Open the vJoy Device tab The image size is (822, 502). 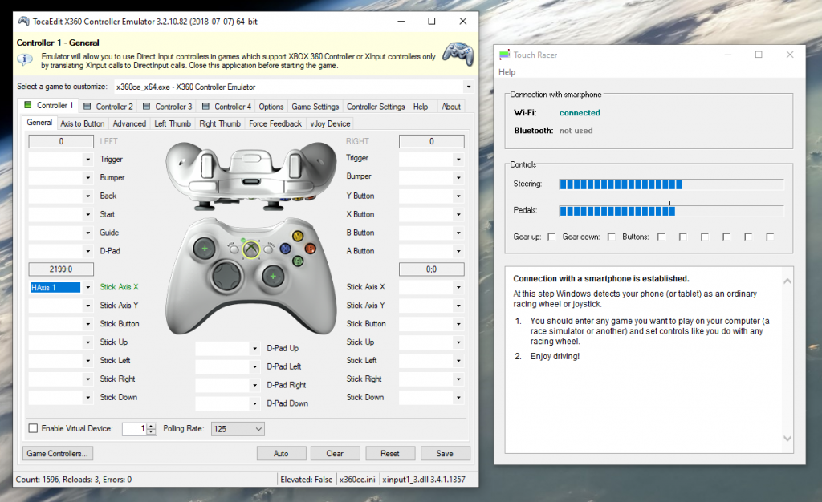click(x=330, y=123)
